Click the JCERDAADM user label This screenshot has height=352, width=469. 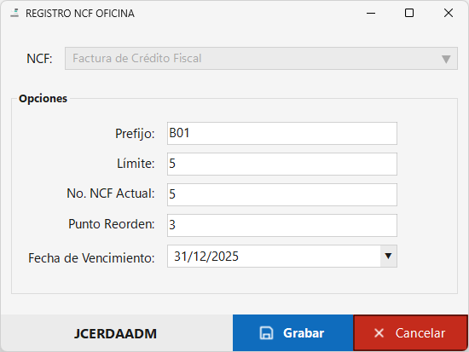(115, 334)
